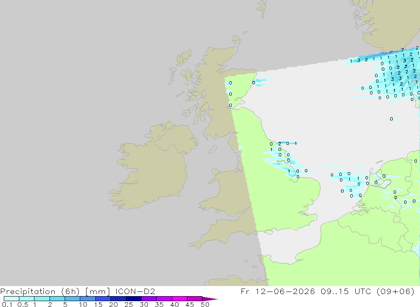Click the 0.1–0.5 mm legend color swatch

pyautogui.click(x=11, y=299)
